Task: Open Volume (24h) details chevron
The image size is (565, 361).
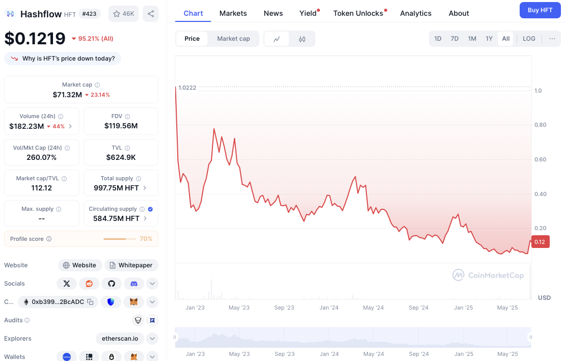Action: coord(70,126)
